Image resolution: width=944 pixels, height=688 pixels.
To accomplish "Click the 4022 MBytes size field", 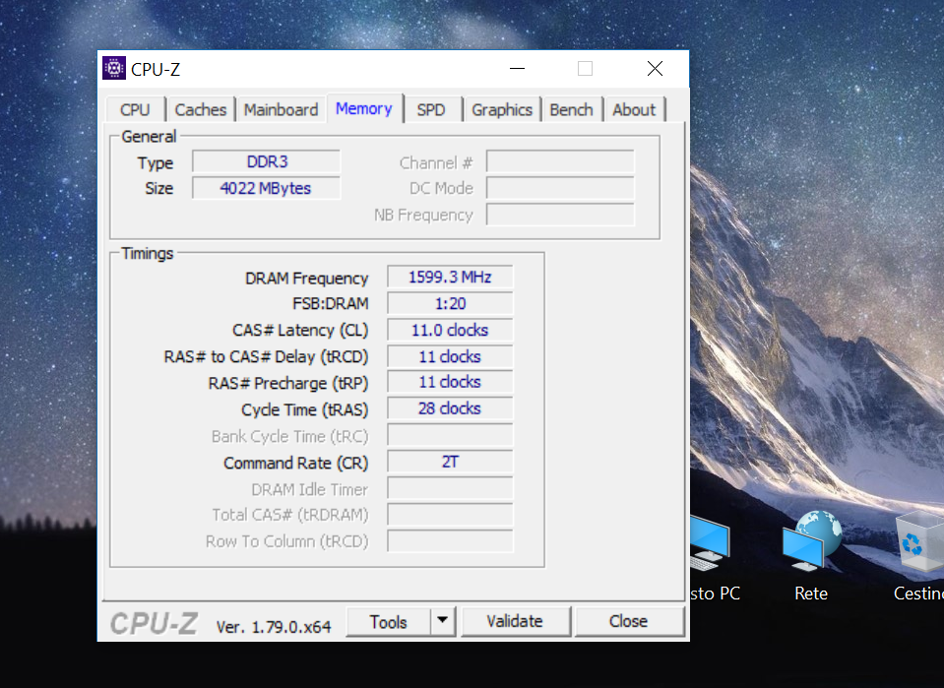I will (x=267, y=188).
